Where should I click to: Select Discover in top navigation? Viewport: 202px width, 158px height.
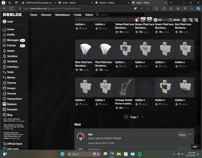coord(46,15)
